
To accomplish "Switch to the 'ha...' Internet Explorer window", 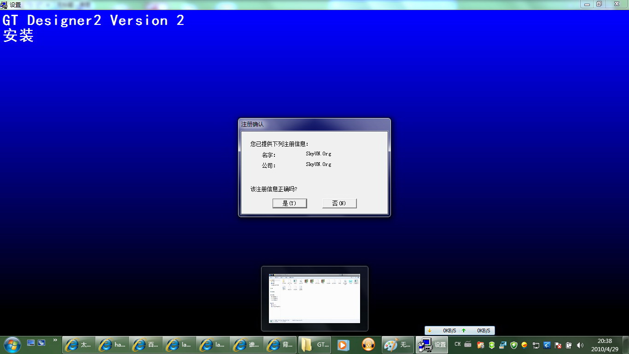I will [113, 345].
